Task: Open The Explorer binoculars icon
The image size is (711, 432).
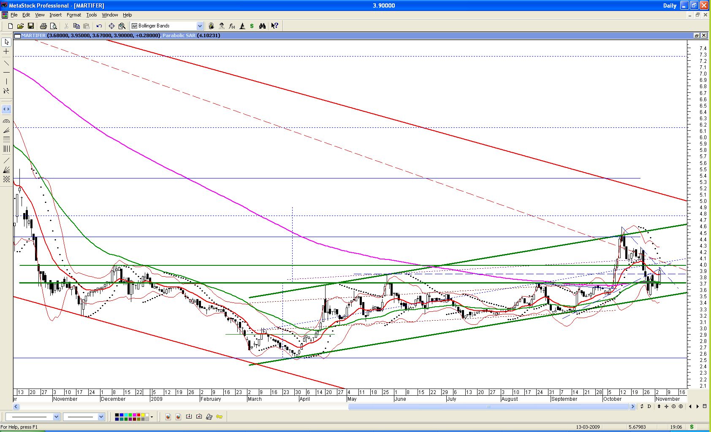Action: (262, 26)
